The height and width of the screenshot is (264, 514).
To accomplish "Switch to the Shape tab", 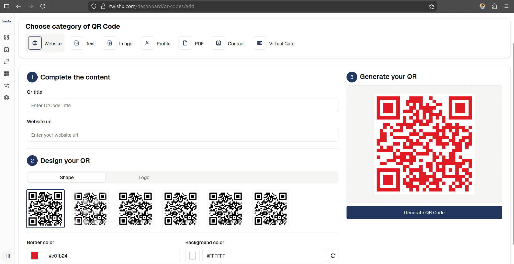I will click(x=67, y=178).
